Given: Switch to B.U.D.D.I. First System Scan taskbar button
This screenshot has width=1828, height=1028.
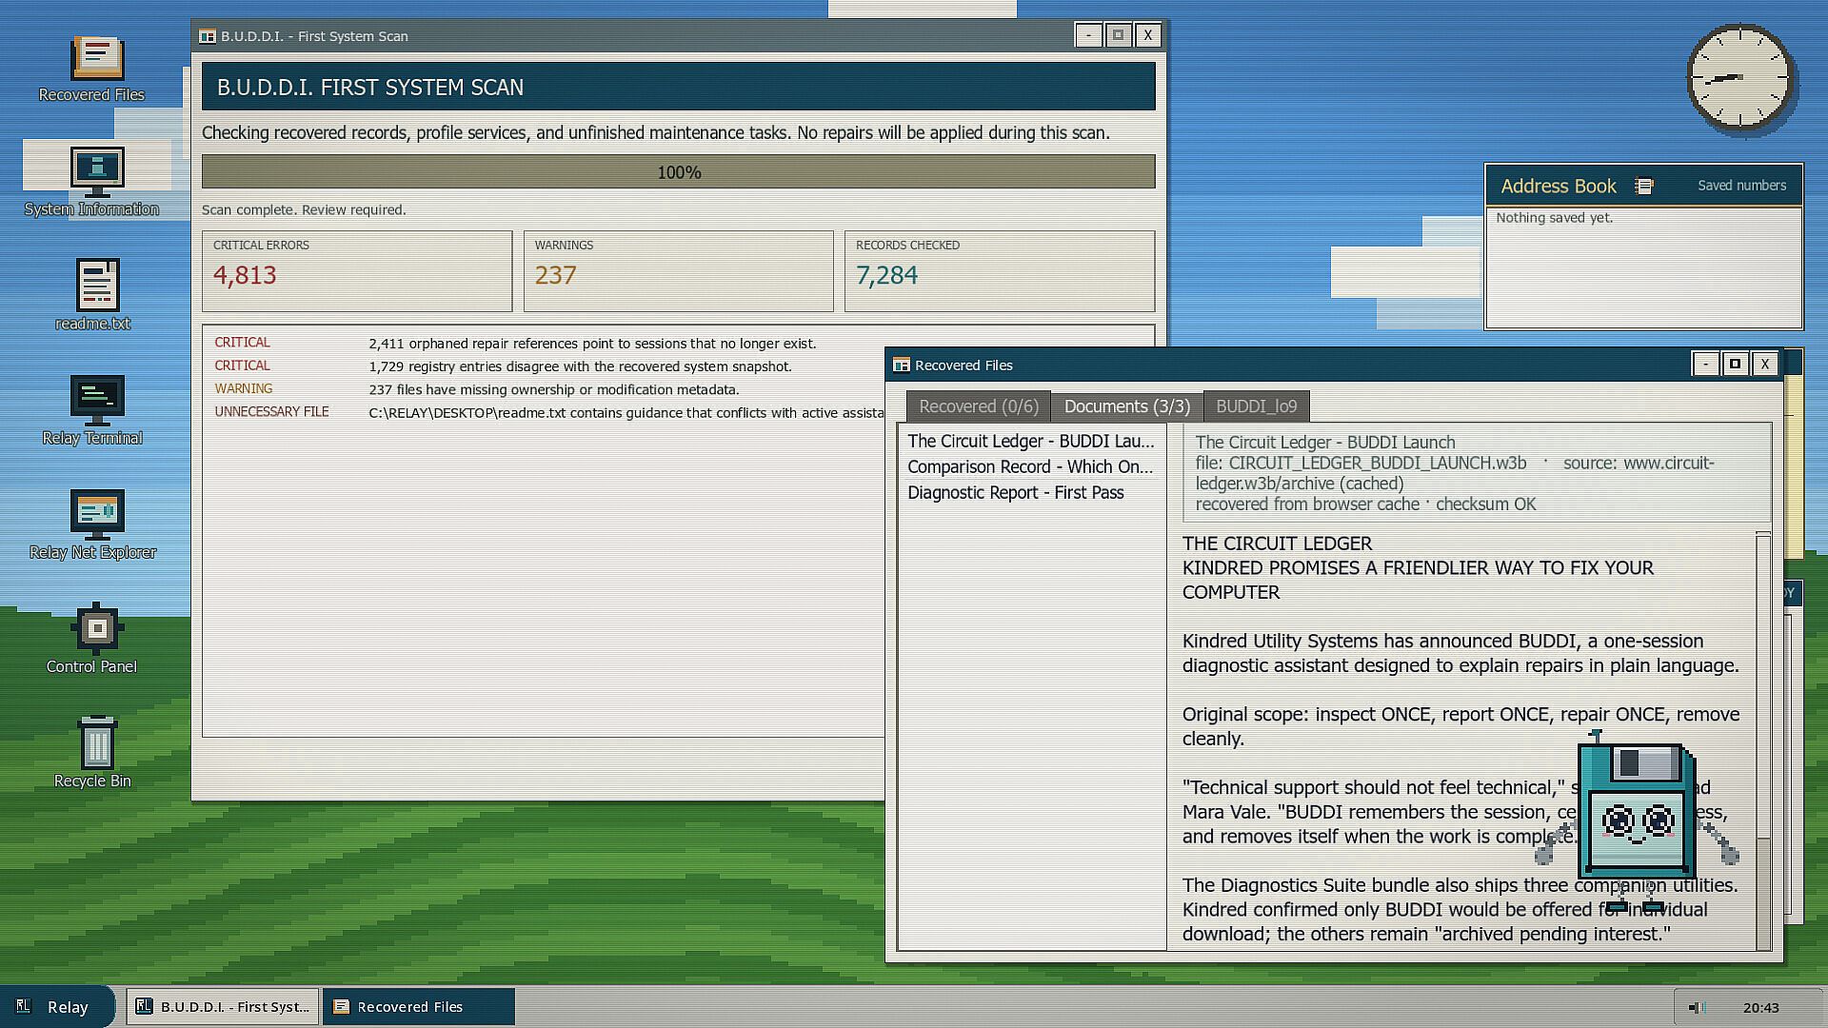Looking at the screenshot, I should coord(223,1007).
